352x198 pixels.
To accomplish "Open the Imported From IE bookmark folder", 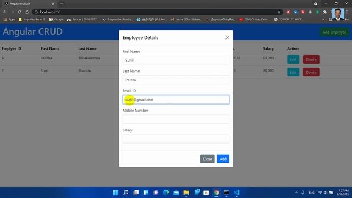I will pos(32,20).
